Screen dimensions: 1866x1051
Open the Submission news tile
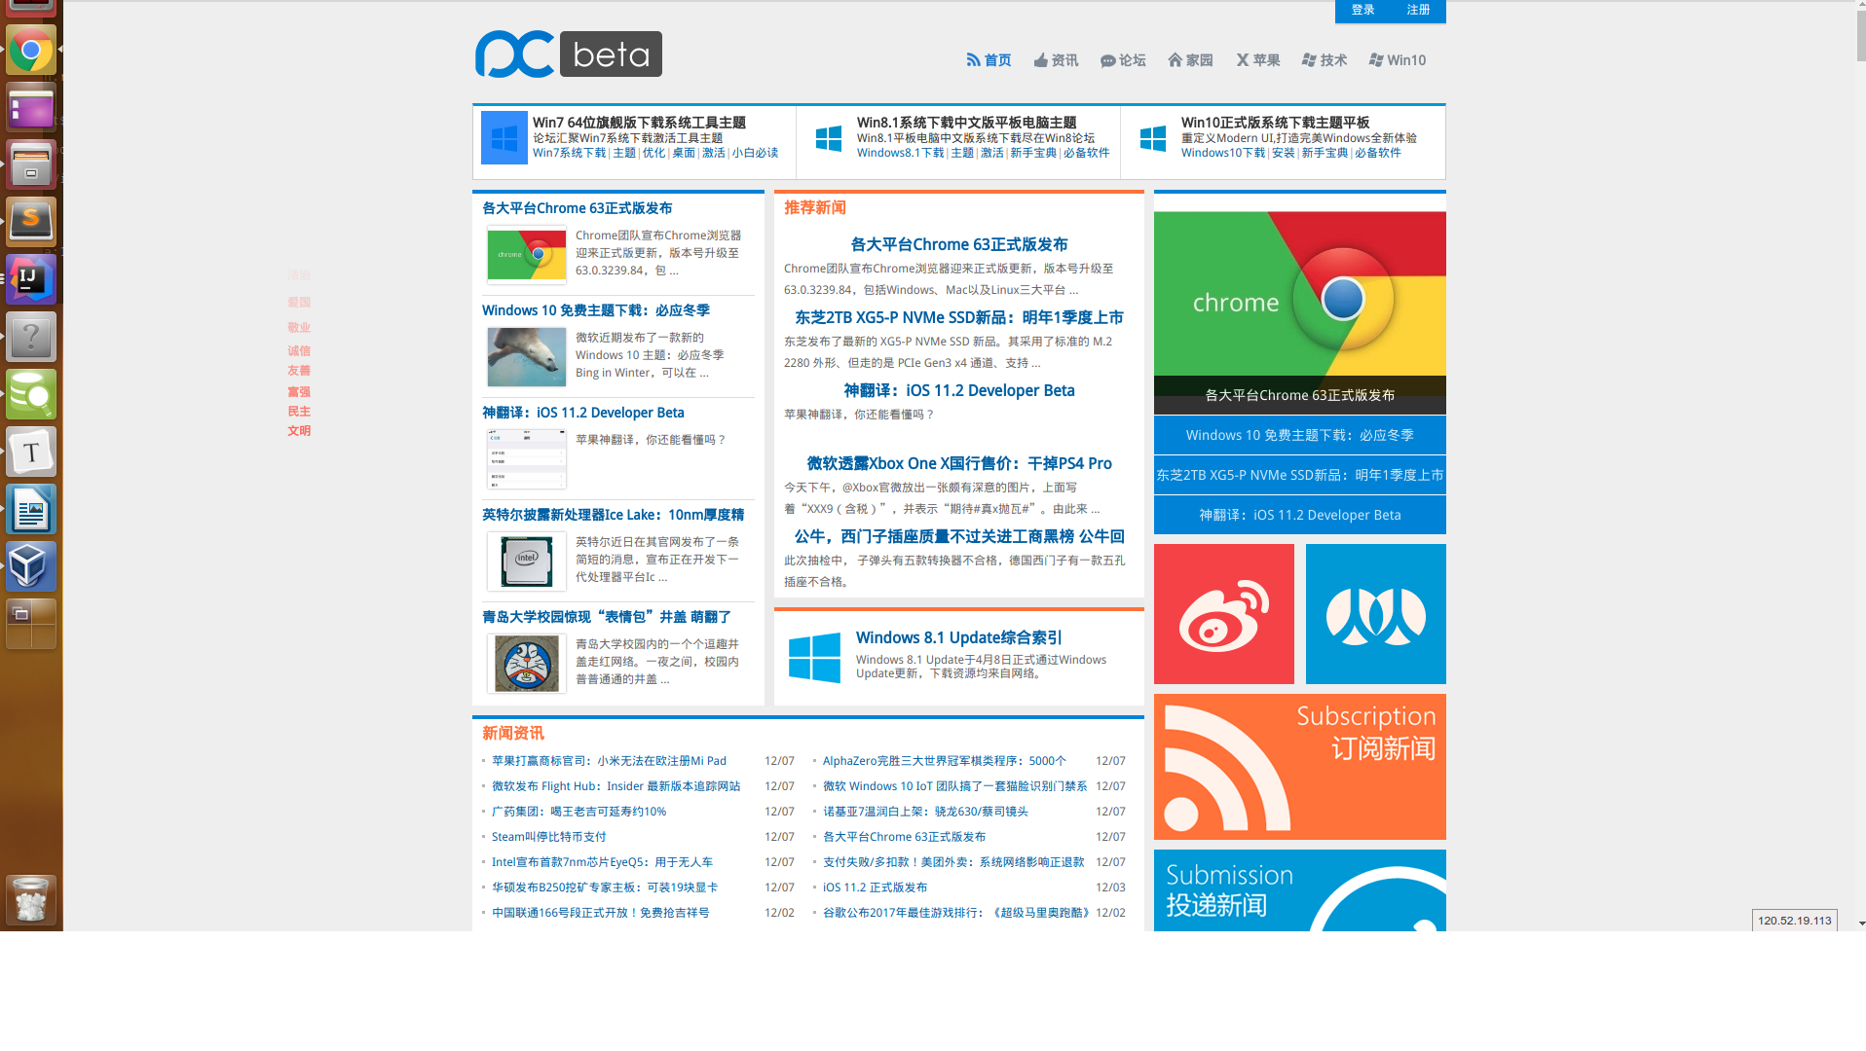pyautogui.click(x=1300, y=890)
